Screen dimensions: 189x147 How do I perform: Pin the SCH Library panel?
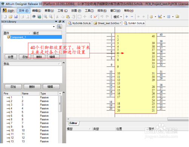pos(60,21)
